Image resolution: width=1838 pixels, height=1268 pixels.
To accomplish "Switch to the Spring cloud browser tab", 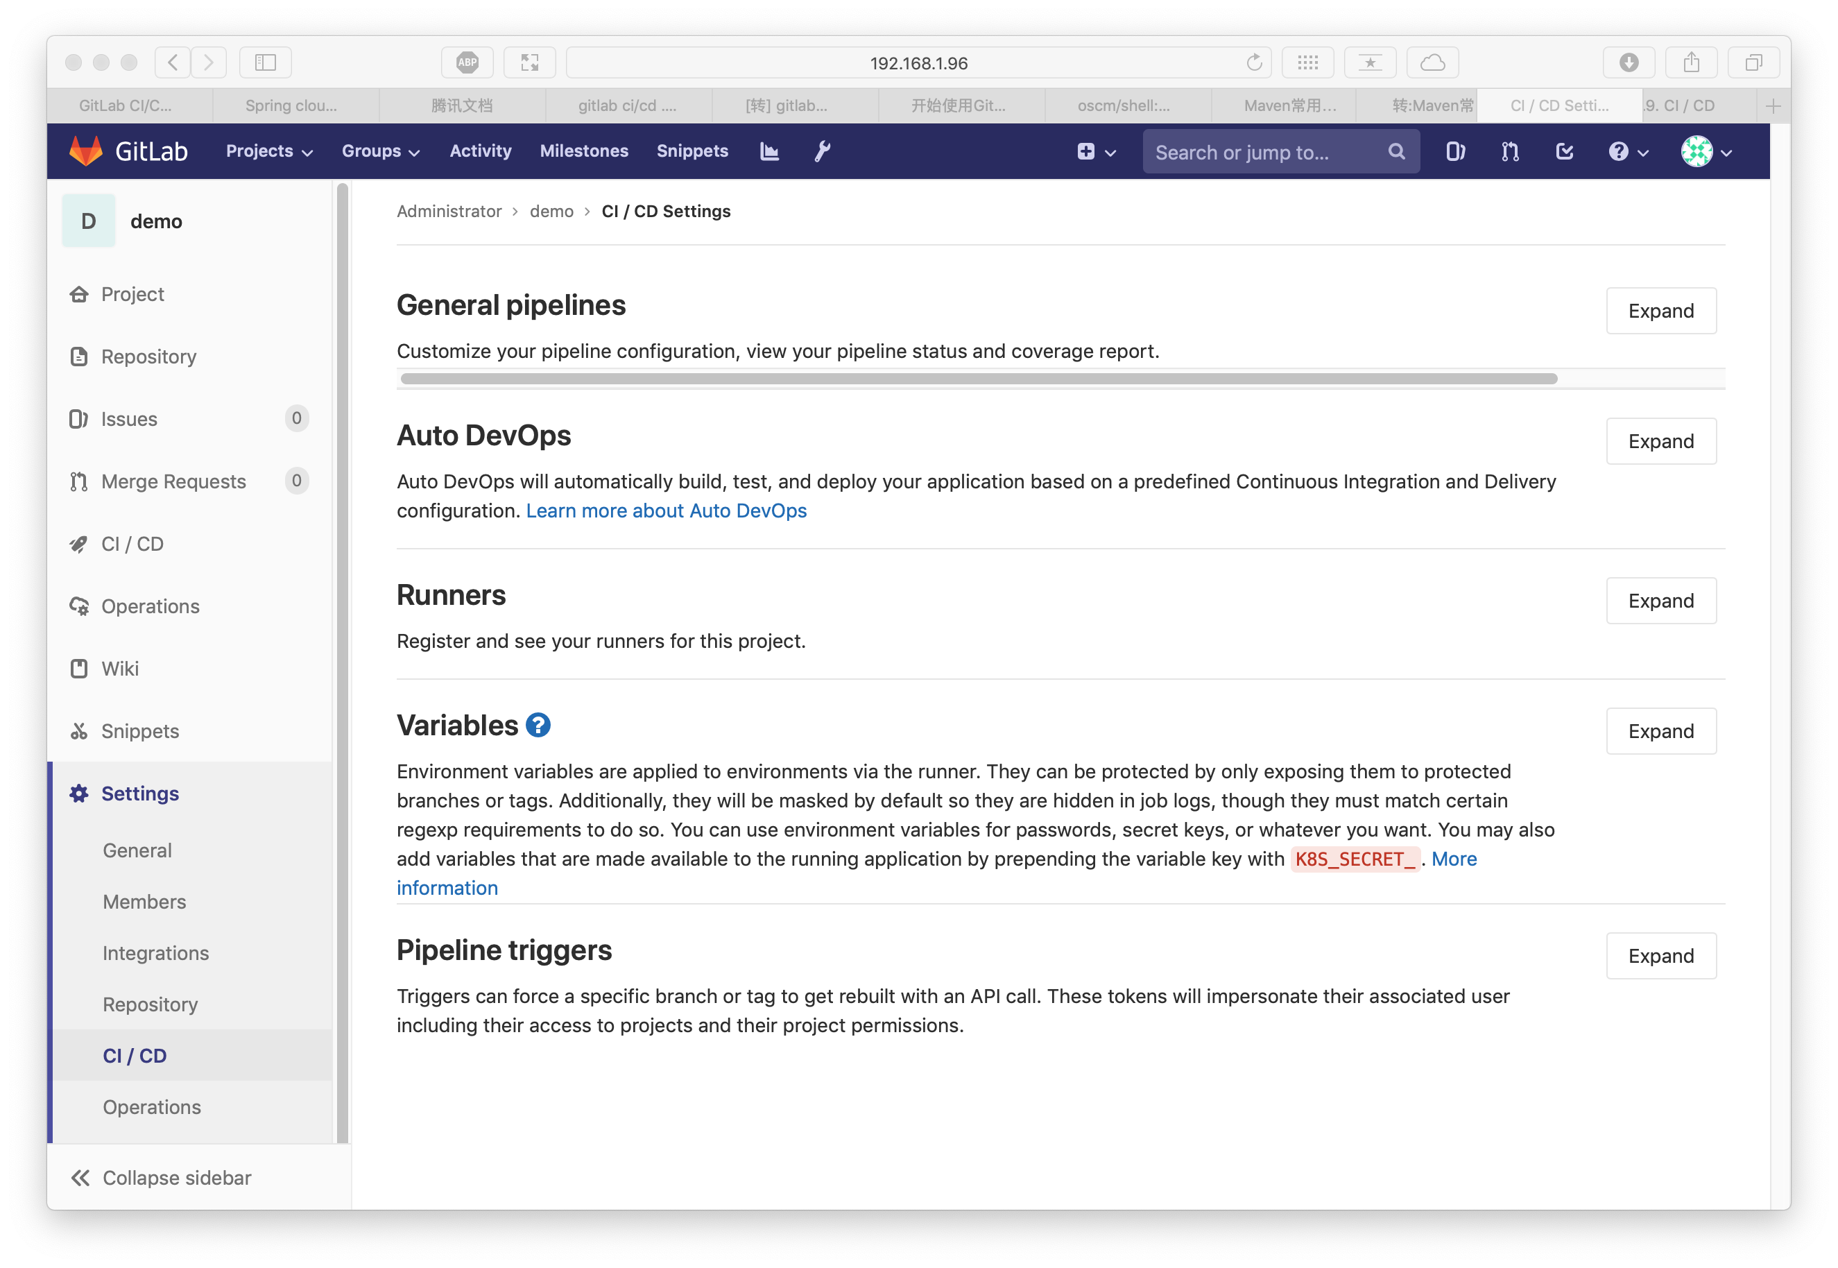I will [291, 105].
